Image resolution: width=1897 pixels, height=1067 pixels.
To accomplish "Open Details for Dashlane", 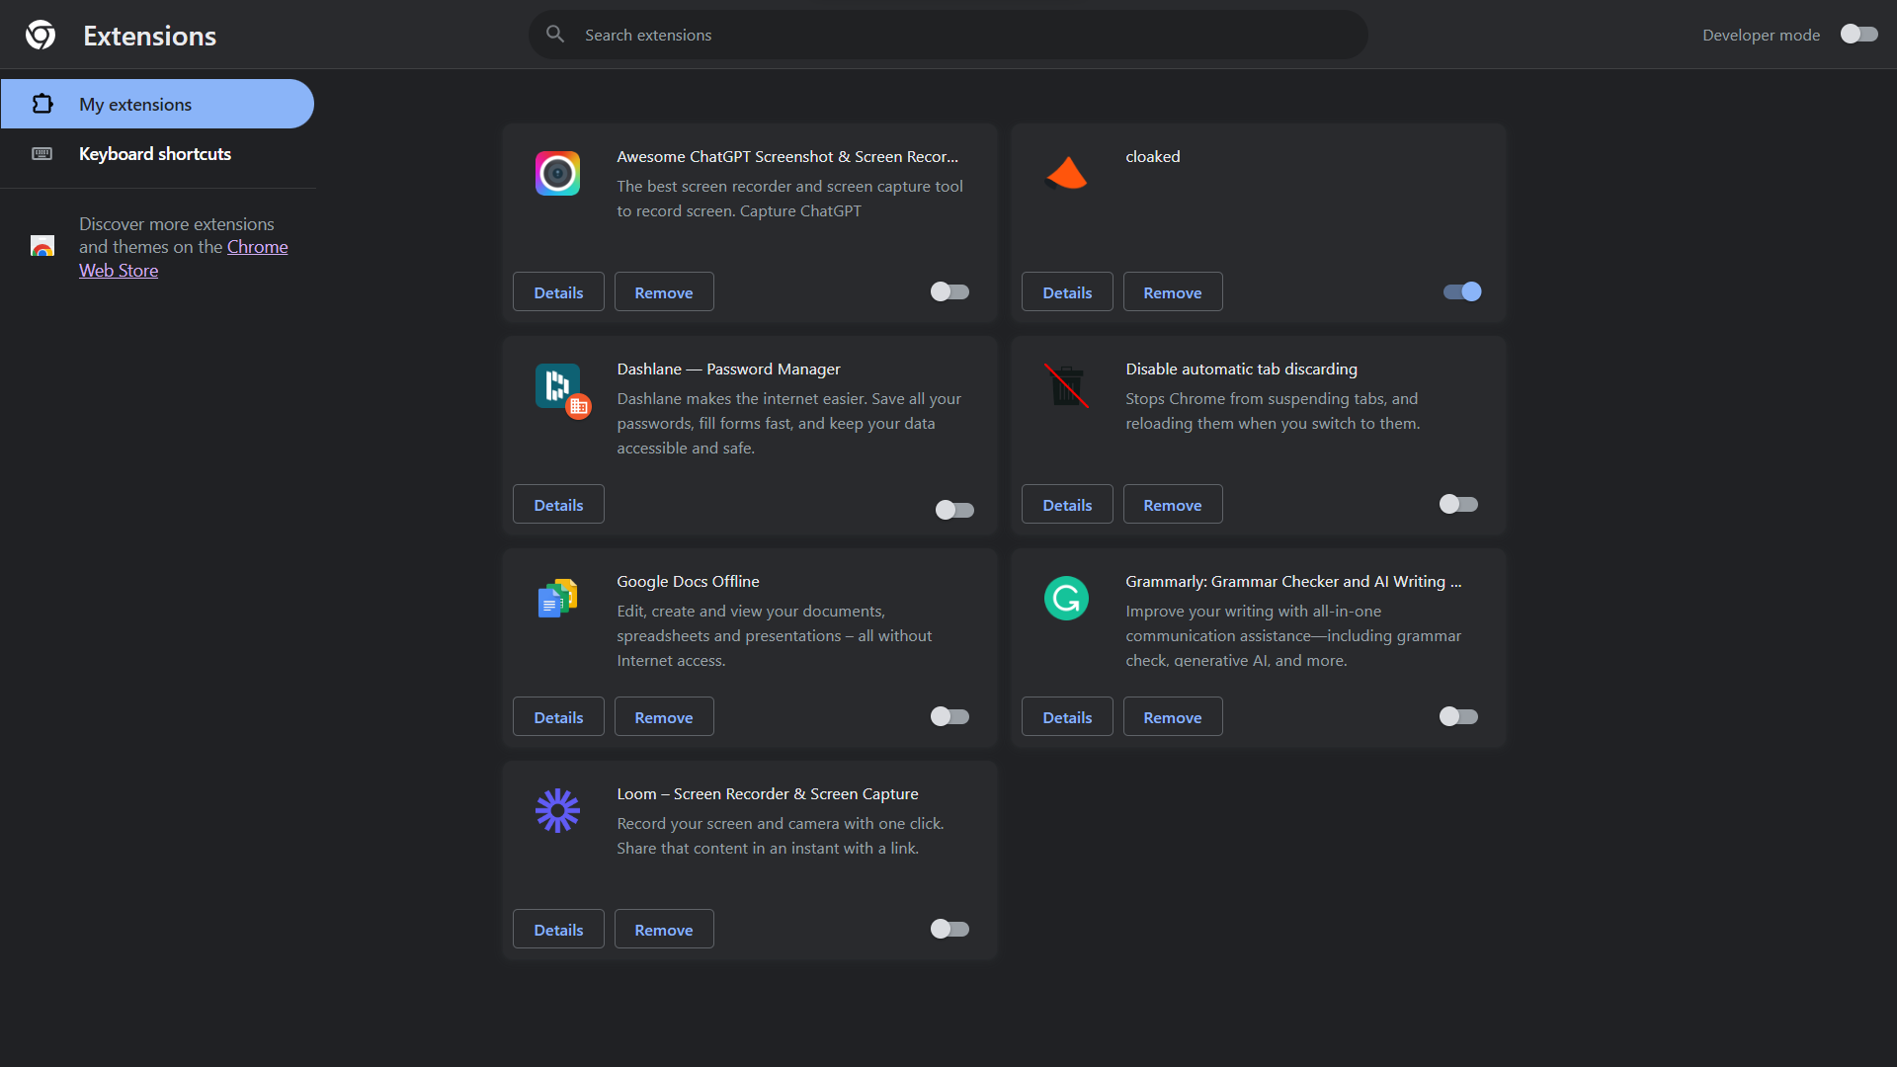I will 558,504.
